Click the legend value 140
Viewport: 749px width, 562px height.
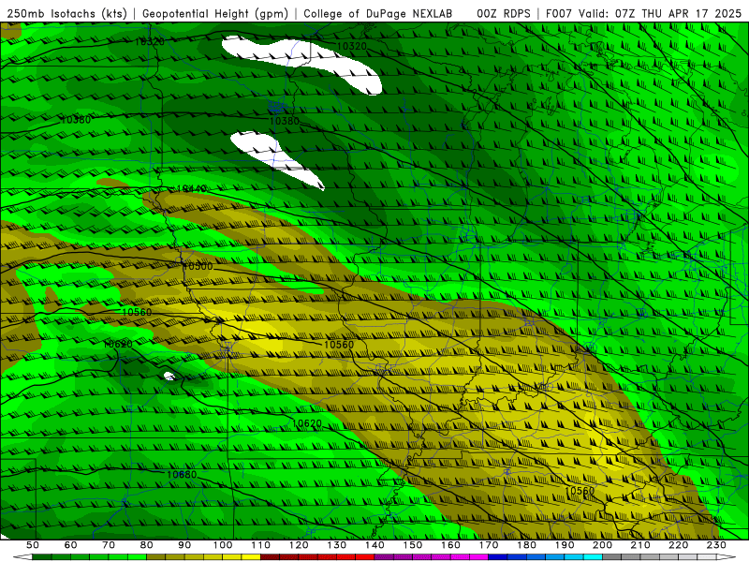pos(374,545)
